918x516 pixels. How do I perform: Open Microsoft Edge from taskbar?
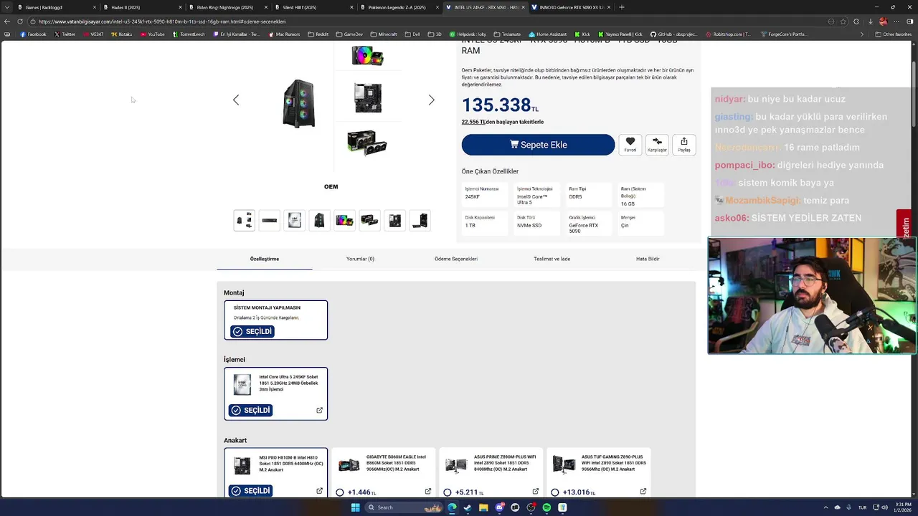[452, 507]
